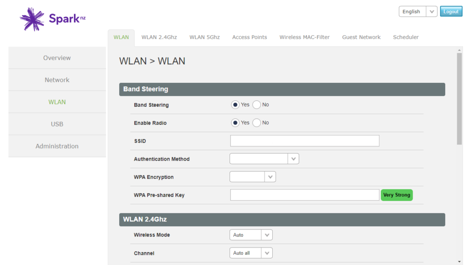Open the Administration section in sidebar
This screenshot has height=265, width=471.
[57, 146]
